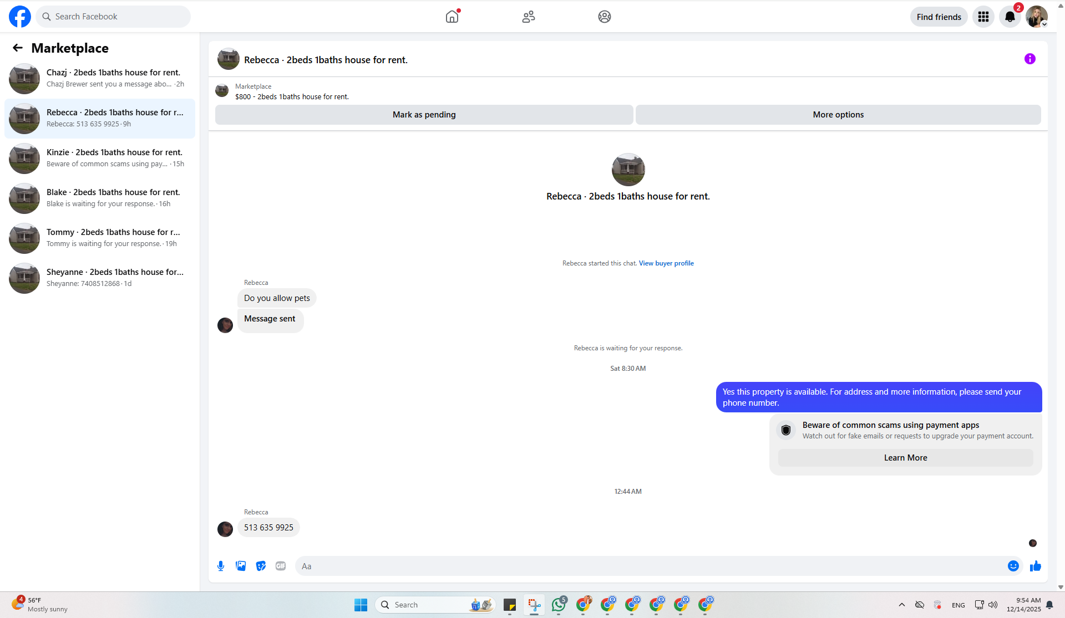Attach a photo using the image icon

click(241, 566)
